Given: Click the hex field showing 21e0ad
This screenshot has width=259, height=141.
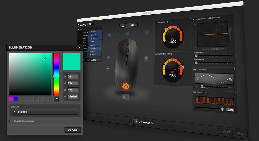Looking at the screenshot, I should 73,96.
